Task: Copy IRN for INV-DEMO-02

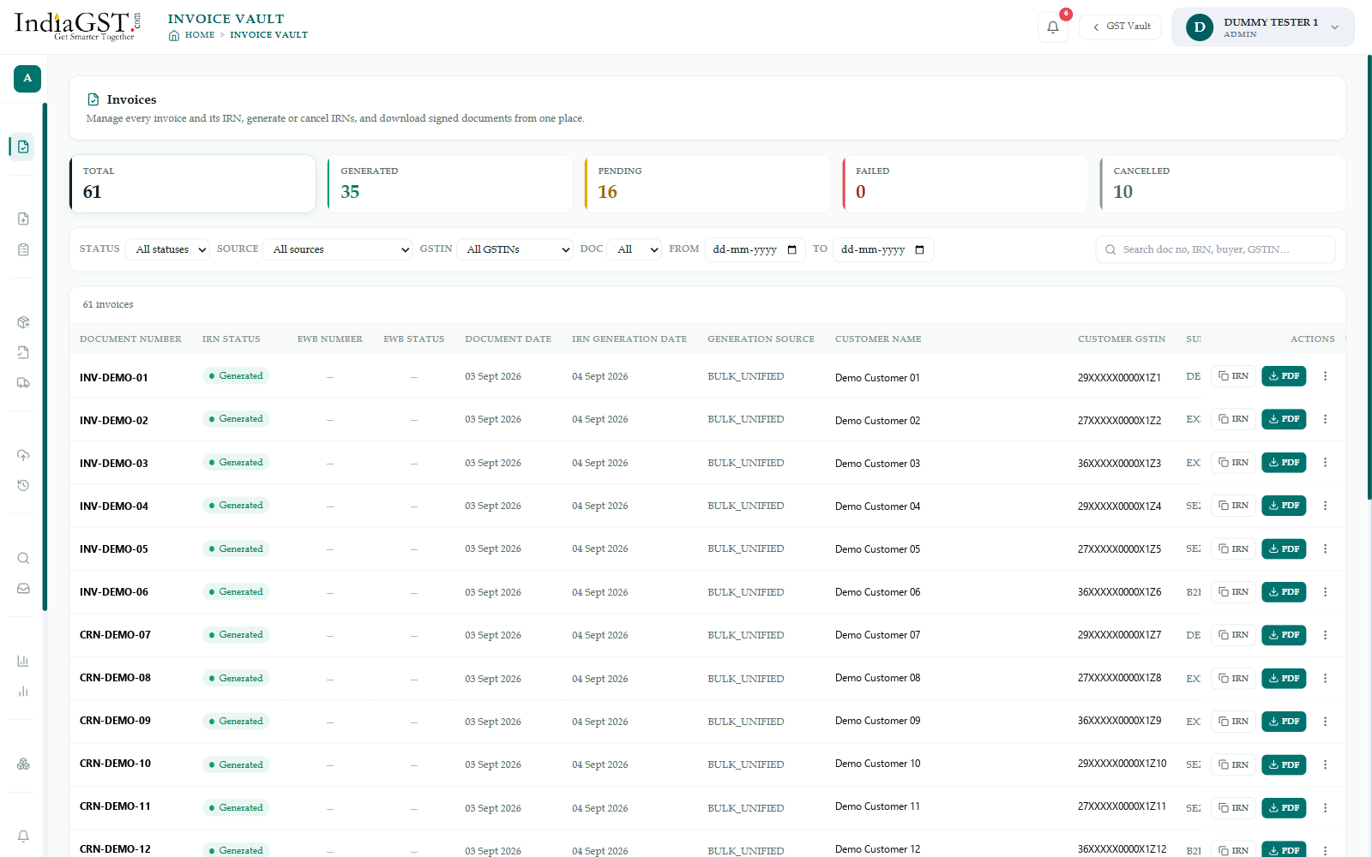Action: (1233, 419)
